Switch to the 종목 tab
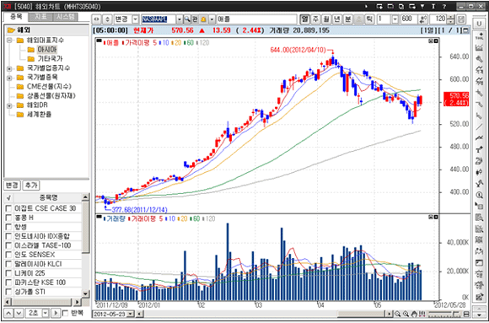The width and height of the screenshot is (489, 323). tap(15, 17)
